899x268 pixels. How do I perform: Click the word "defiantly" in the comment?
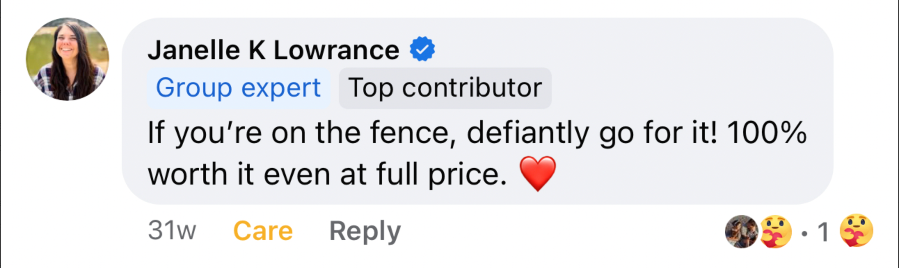point(528,133)
